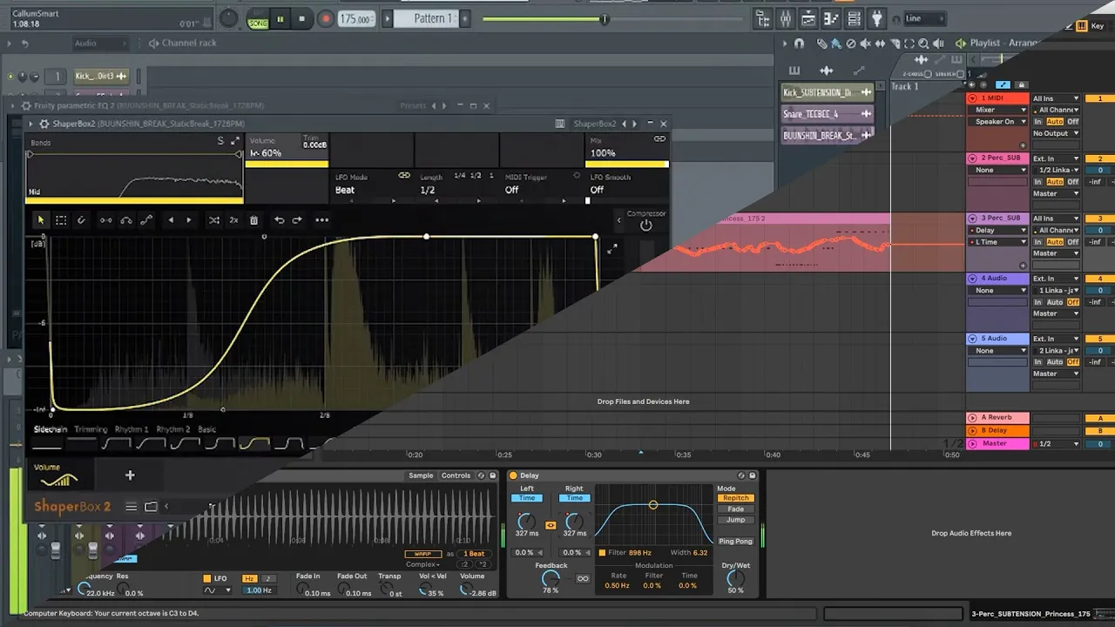Select the Rhythm 2 preset tab
Viewport: 1115px width, 627px height.
172,429
